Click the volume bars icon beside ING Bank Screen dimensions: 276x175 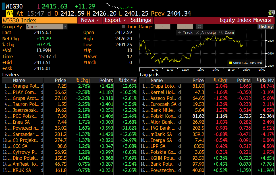click(x=148, y=128)
